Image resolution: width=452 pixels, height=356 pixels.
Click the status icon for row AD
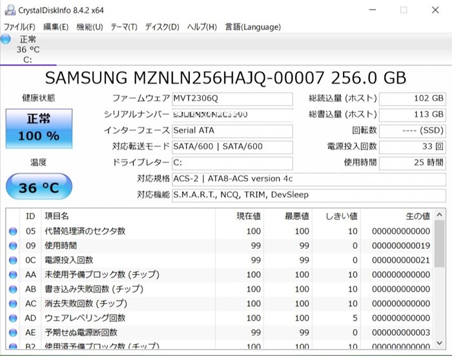pyautogui.click(x=13, y=318)
